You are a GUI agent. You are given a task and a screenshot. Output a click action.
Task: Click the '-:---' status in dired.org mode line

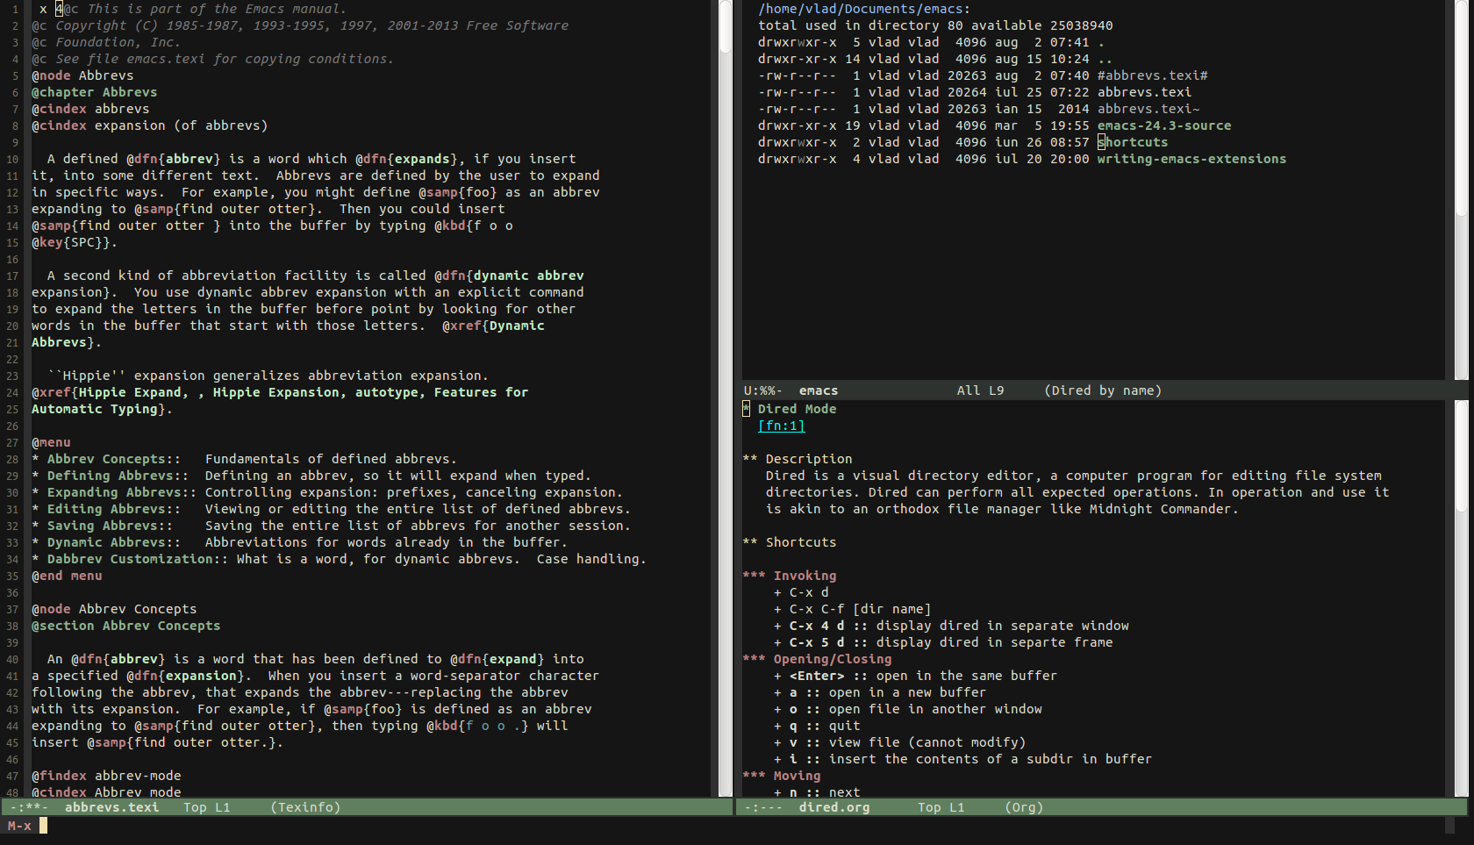[763, 807]
